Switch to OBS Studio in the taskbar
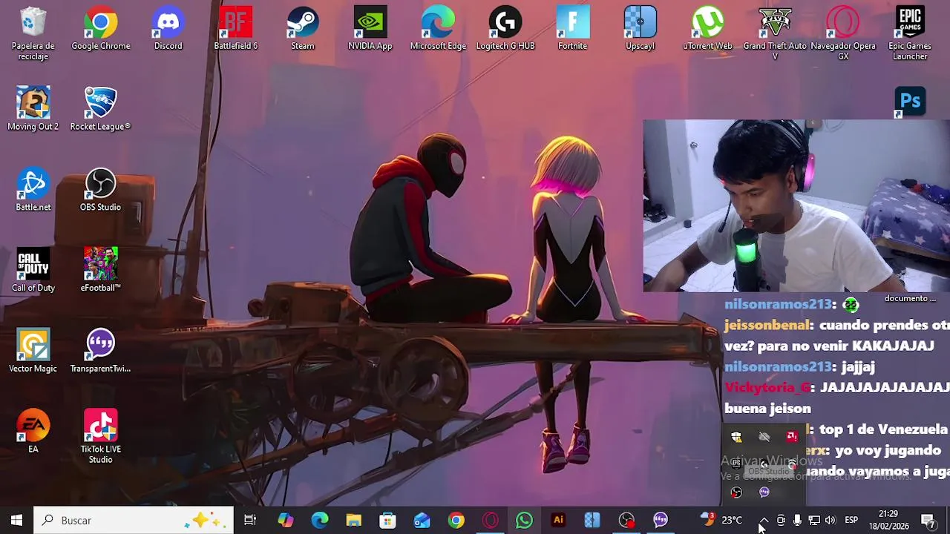The height and width of the screenshot is (534, 950). point(626,521)
